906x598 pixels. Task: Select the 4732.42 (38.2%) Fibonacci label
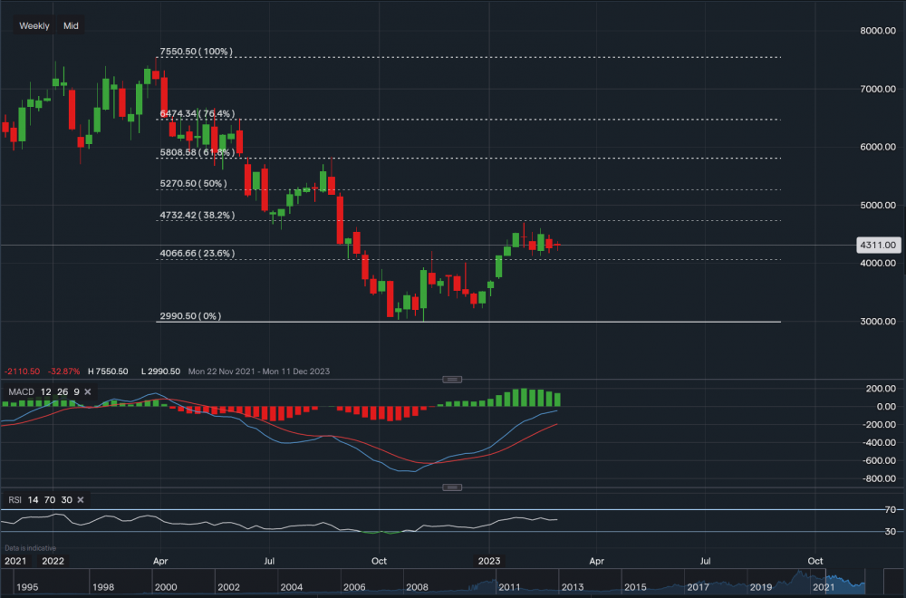tap(198, 216)
